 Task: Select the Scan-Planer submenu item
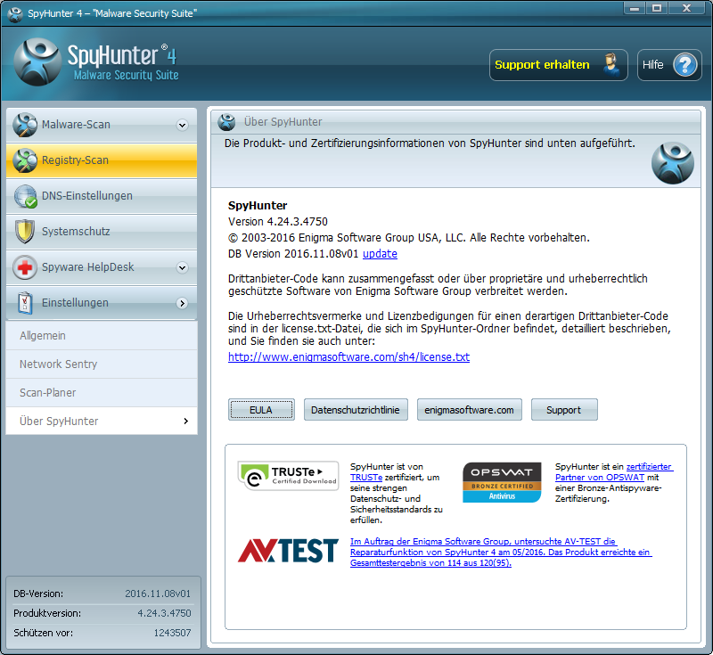point(102,393)
